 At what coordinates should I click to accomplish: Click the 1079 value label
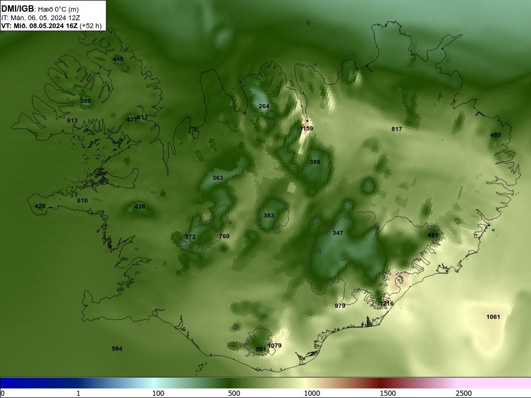(275, 345)
